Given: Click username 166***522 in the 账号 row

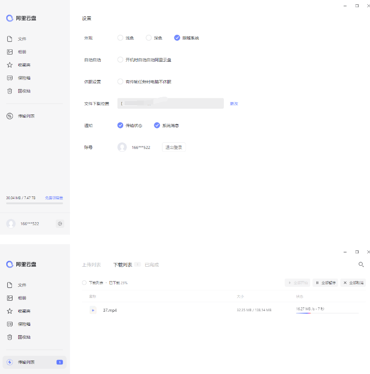Looking at the screenshot, I should 141,147.
